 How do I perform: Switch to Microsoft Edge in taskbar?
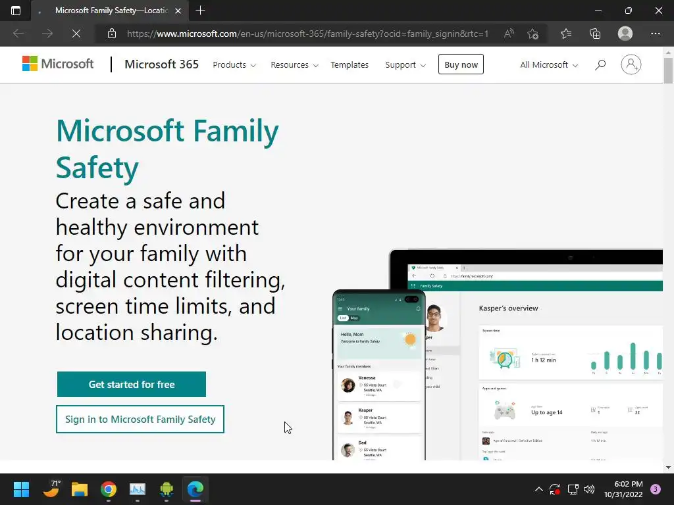[x=195, y=489]
